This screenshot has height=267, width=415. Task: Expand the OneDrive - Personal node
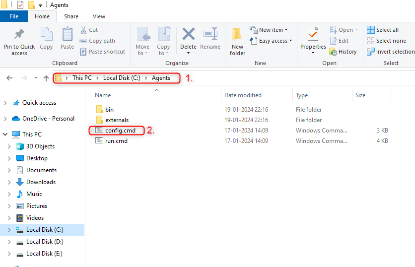5,119
